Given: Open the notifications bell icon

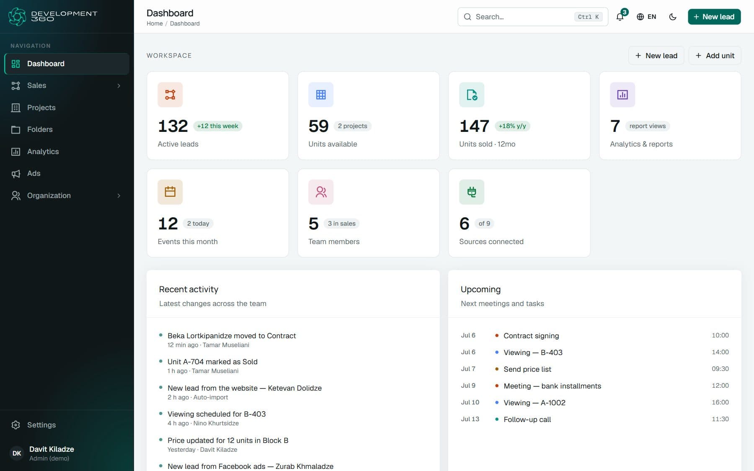Looking at the screenshot, I should [x=620, y=17].
